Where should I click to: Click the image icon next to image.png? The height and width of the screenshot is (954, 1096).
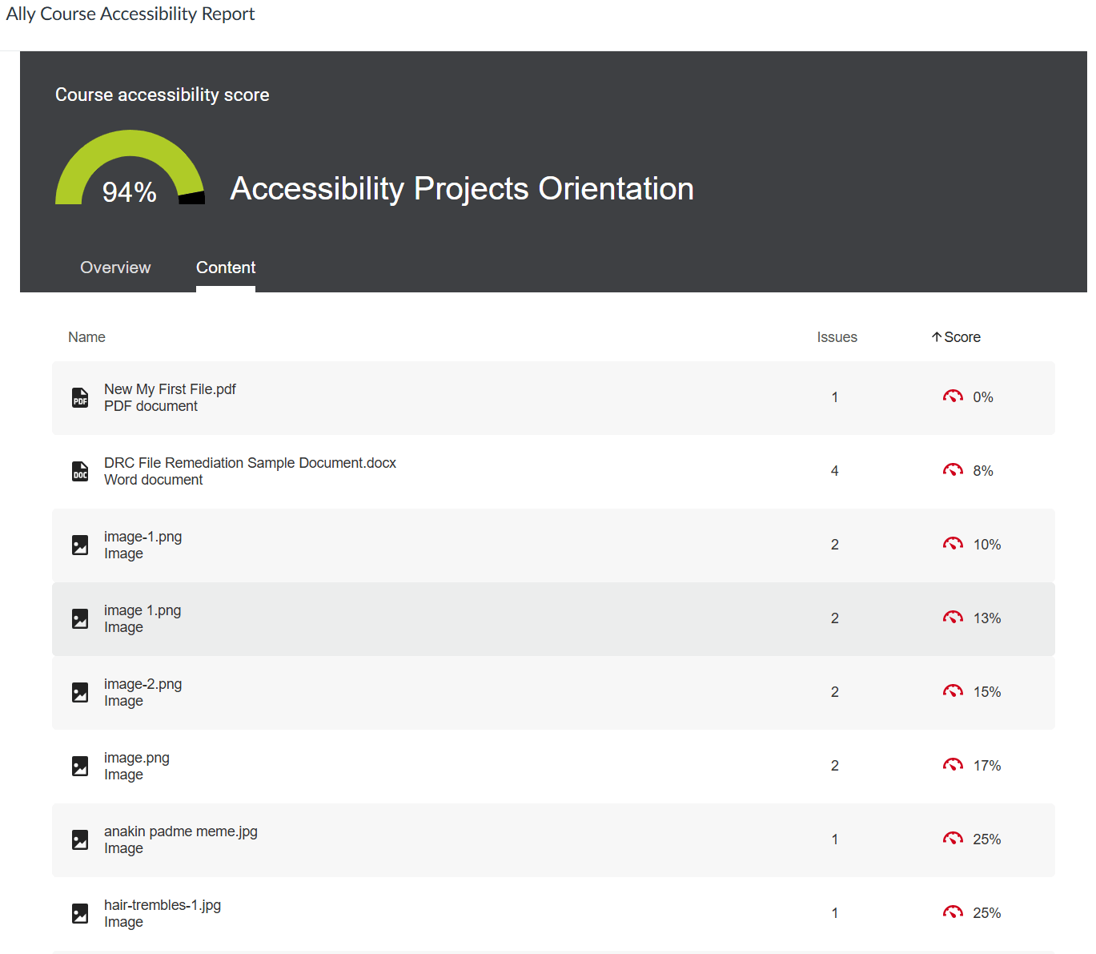coord(80,766)
